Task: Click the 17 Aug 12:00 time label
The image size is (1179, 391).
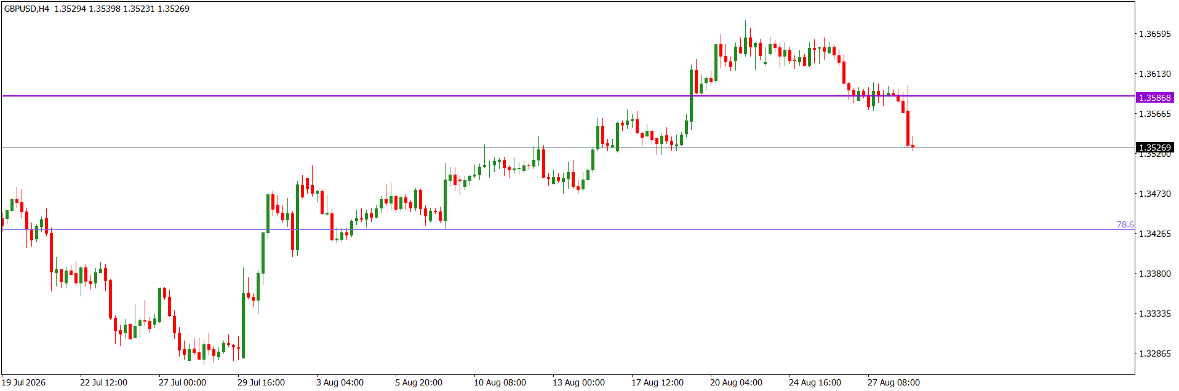Action: [657, 382]
